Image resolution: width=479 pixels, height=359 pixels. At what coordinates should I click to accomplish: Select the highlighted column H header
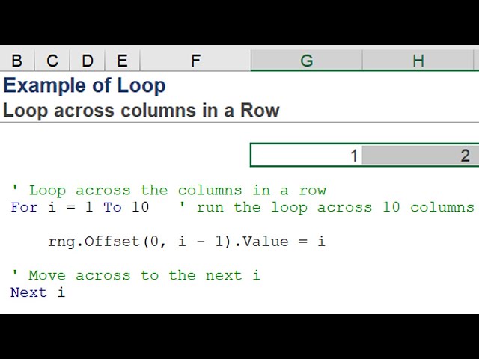418,61
